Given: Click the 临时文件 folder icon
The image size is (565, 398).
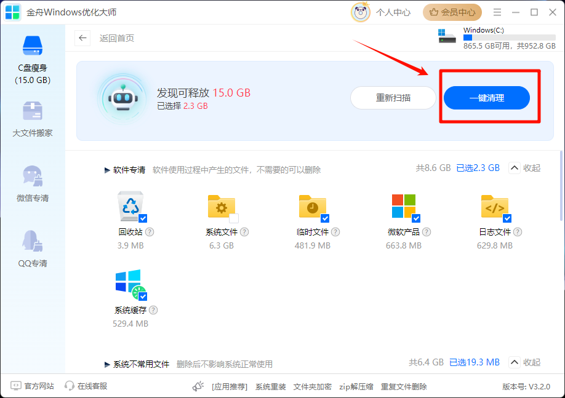Looking at the screenshot, I should 313,207.
